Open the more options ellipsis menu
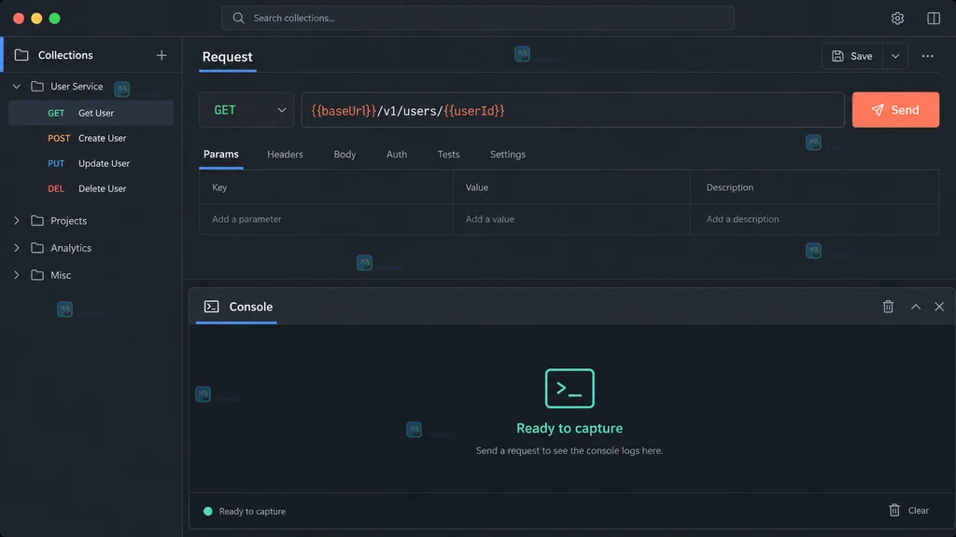Viewport: 956px width, 537px height. (x=927, y=56)
